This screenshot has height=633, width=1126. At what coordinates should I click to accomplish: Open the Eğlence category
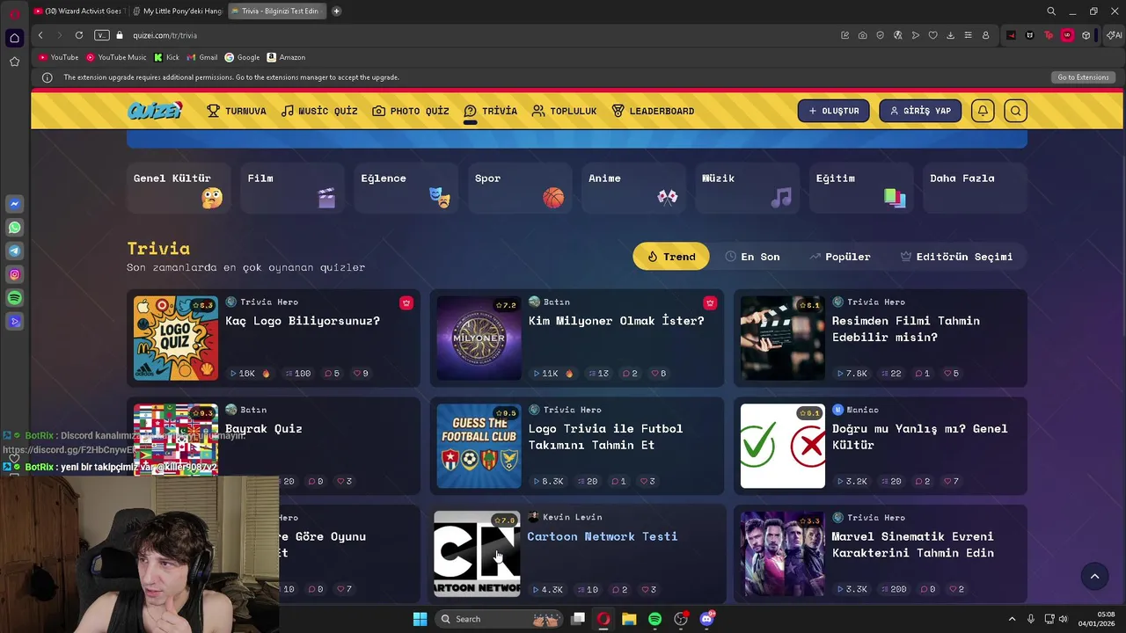coord(406,188)
